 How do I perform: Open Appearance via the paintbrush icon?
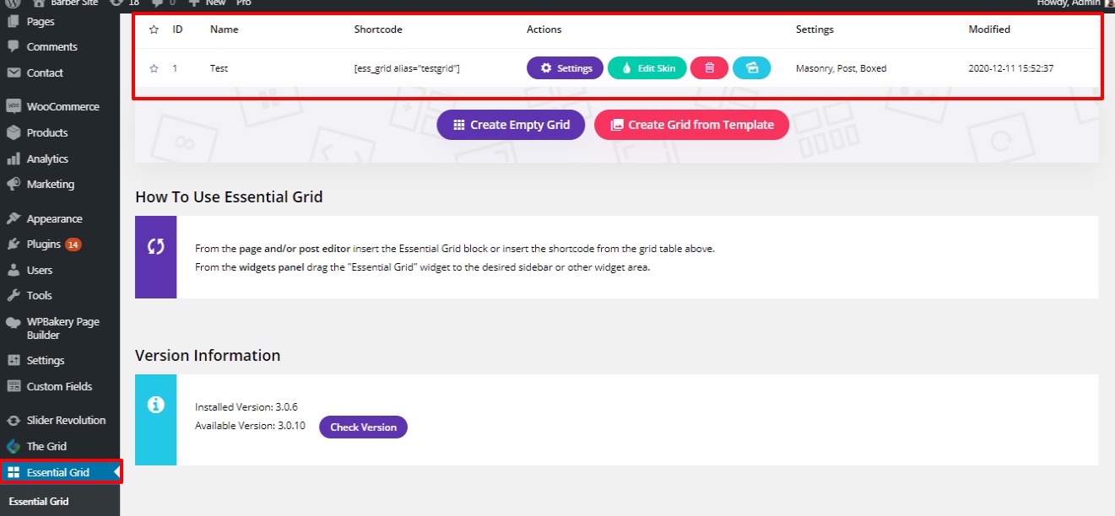(14, 218)
